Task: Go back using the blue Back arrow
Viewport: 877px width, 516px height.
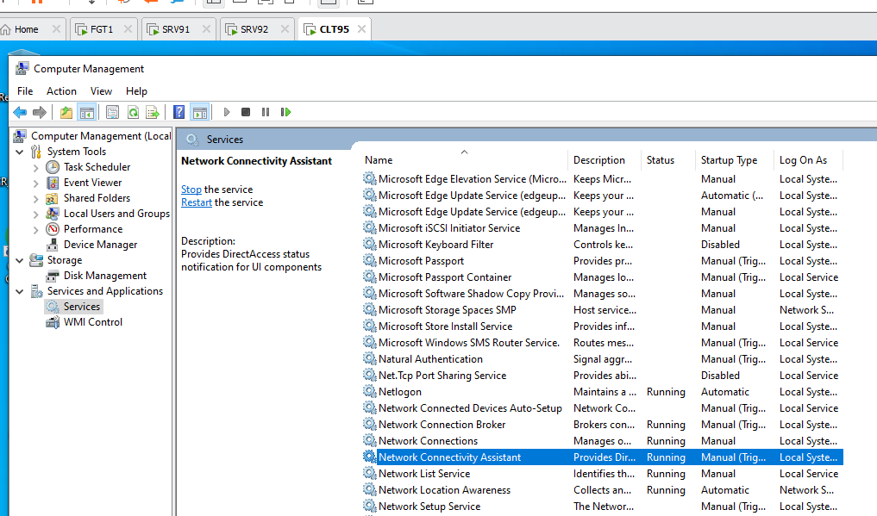Action: pos(20,112)
